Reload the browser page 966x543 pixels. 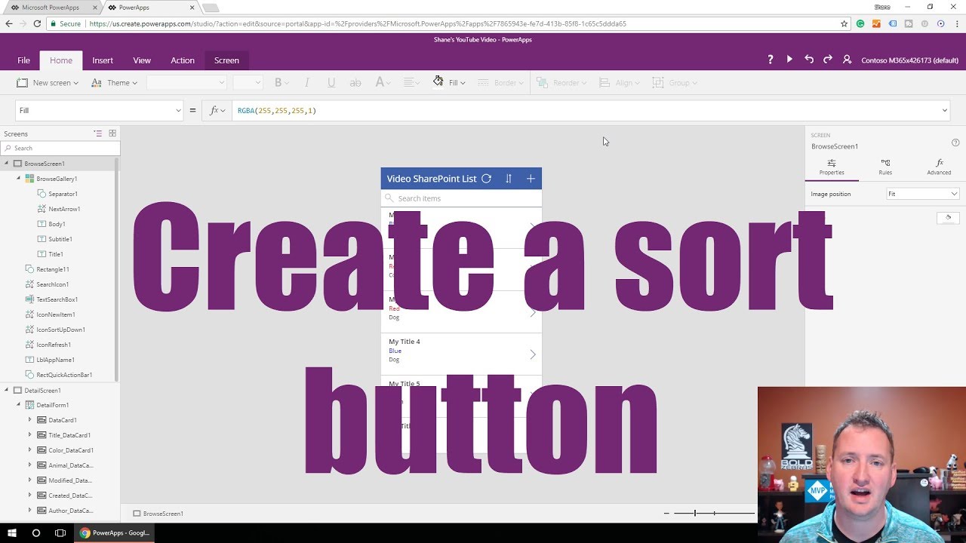point(37,23)
